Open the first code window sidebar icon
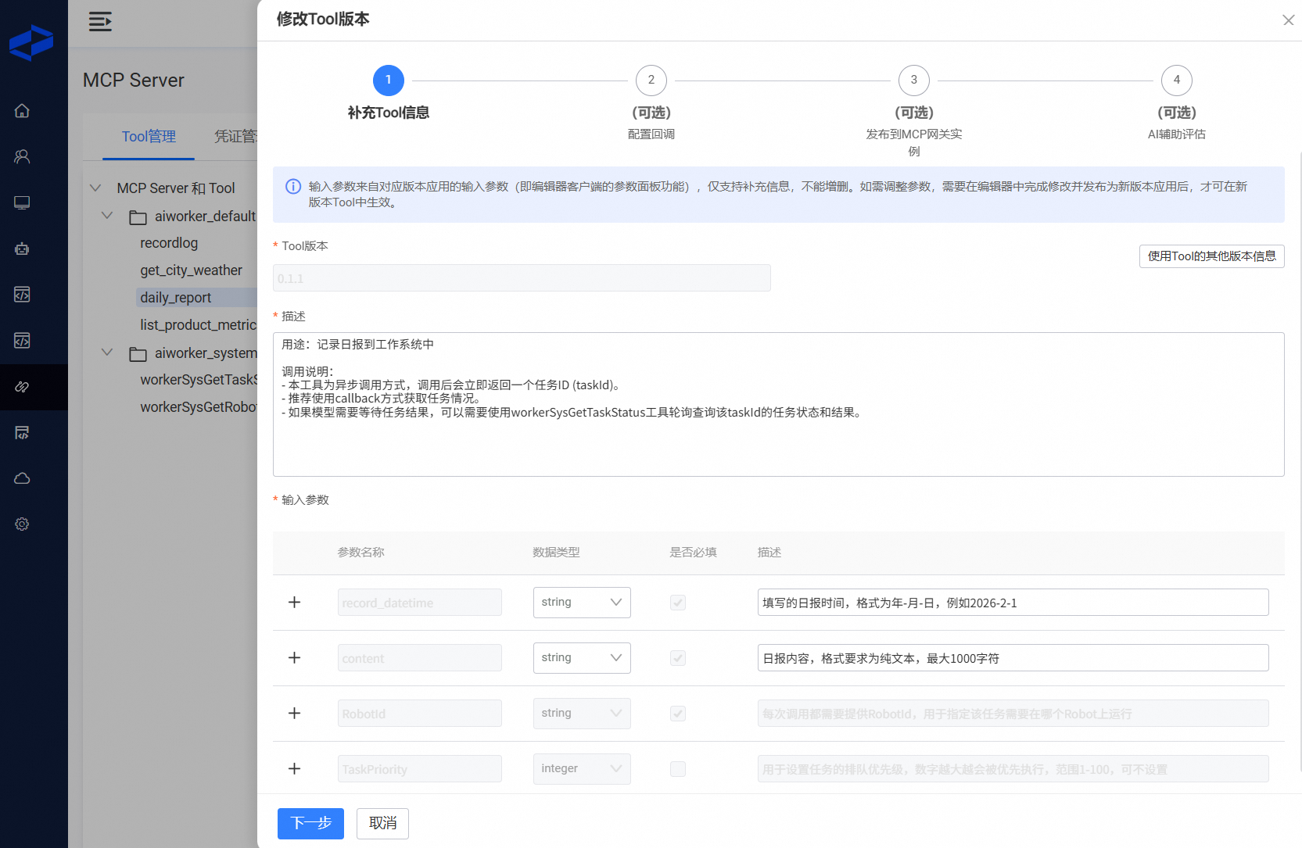Screen dimensions: 1302x848 (x=22, y=295)
